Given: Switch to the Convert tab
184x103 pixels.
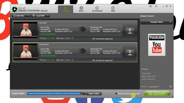Looking at the screenshot, I should coord(66,9).
